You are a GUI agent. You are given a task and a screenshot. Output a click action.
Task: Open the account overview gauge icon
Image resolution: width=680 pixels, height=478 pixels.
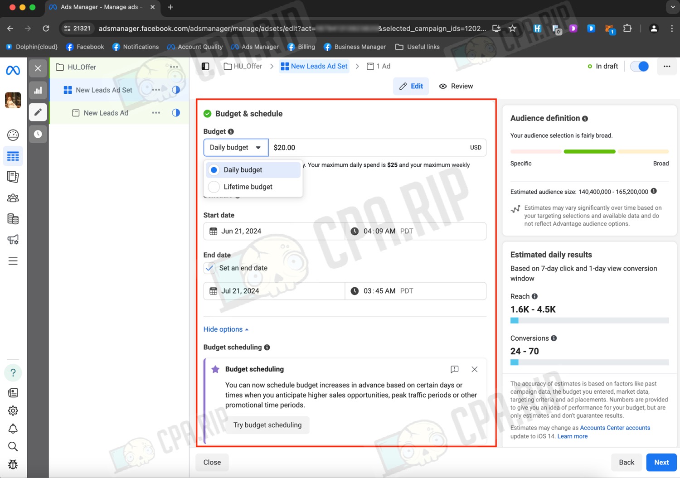coord(13,135)
